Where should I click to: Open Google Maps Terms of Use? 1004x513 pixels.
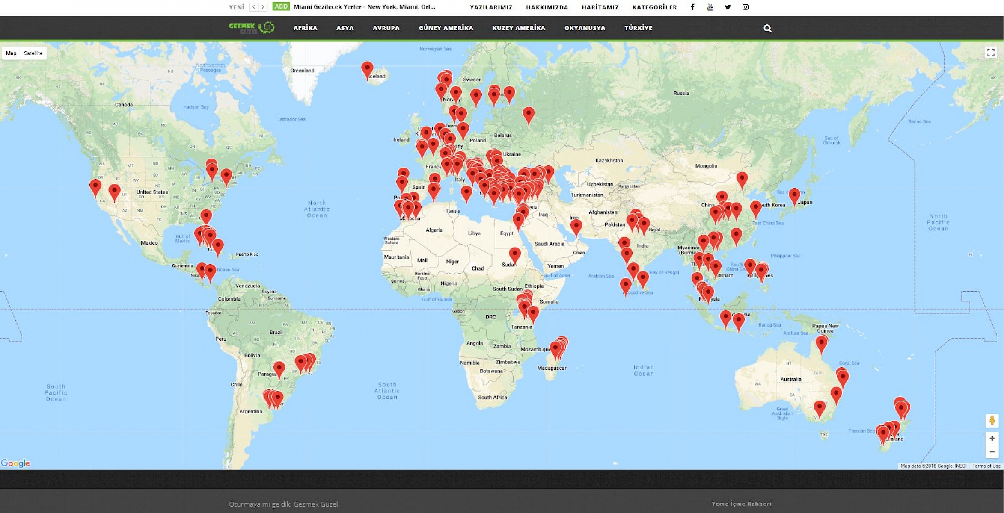pos(986,466)
